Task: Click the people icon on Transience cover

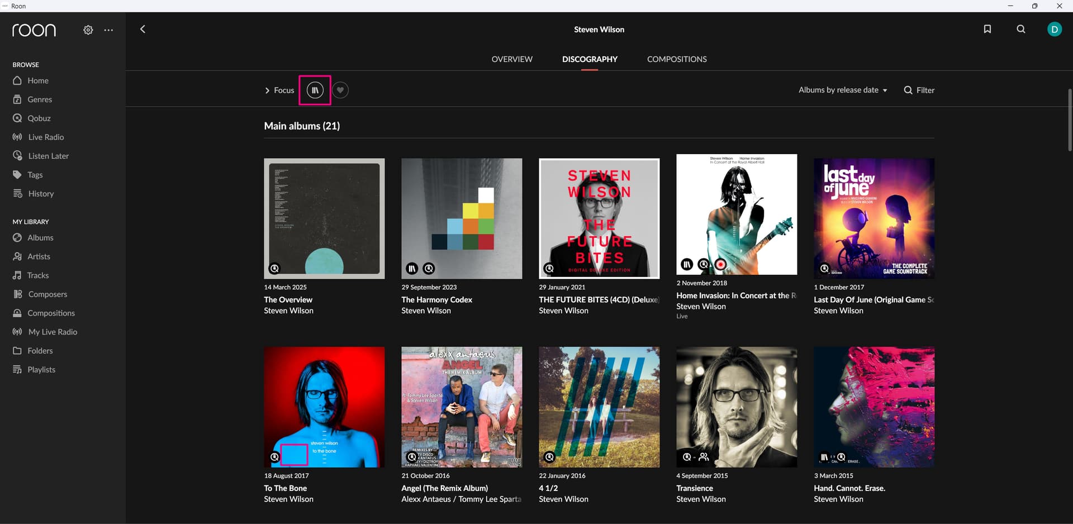Action: coord(704,457)
